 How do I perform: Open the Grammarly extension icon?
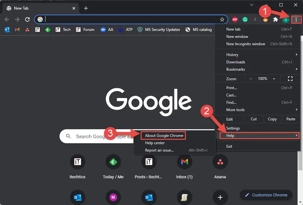tap(245, 19)
